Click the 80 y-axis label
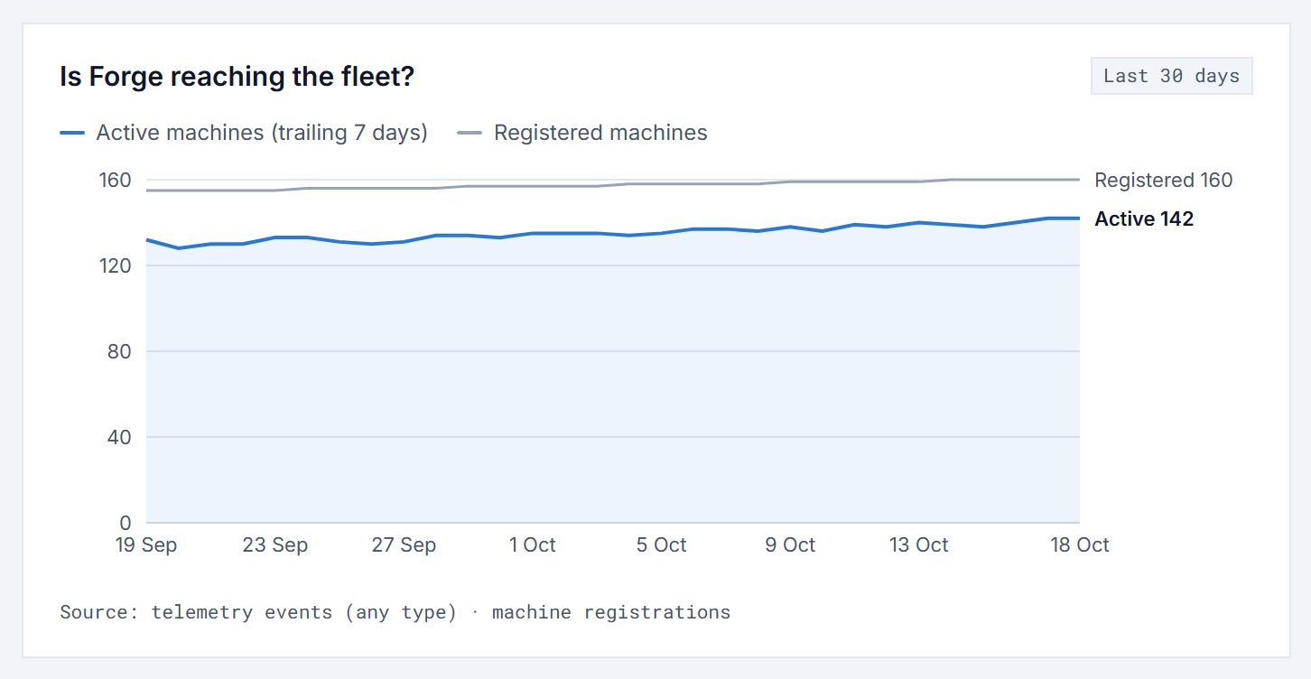This screenshot has width=1311, height=679. click(119, 352)
